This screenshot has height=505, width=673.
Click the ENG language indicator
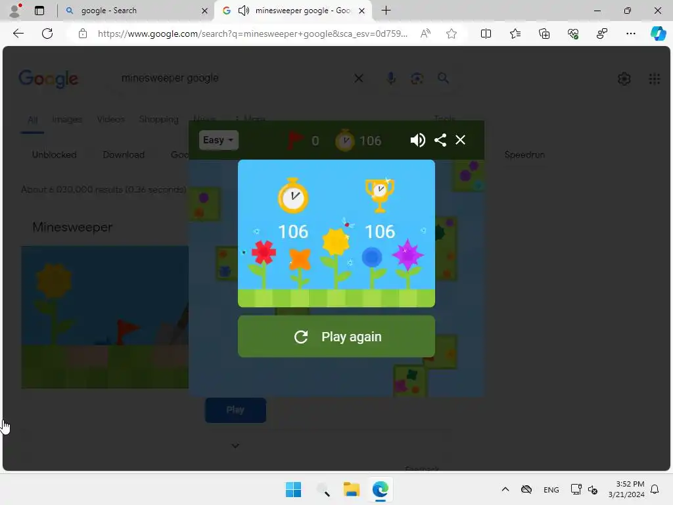pos(551,489)
